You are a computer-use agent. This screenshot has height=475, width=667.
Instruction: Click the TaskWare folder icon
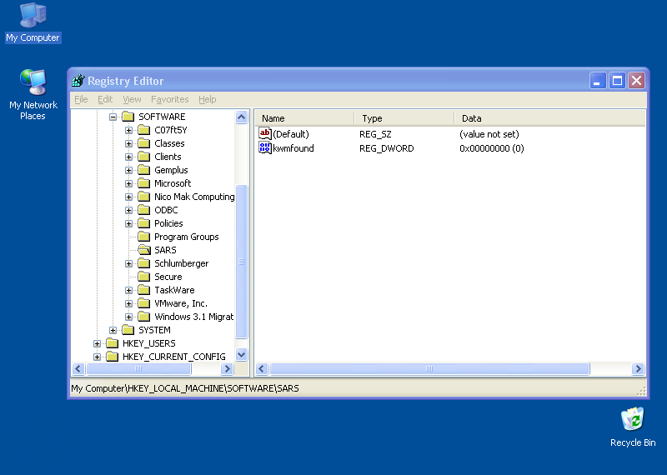(x=144, y=290)
